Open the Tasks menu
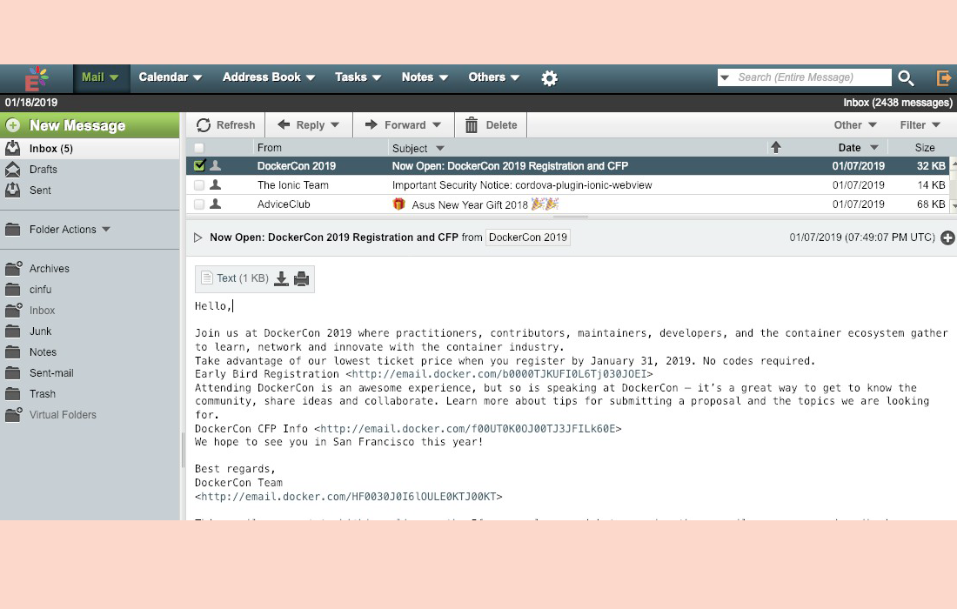 [x=358, y=77]
